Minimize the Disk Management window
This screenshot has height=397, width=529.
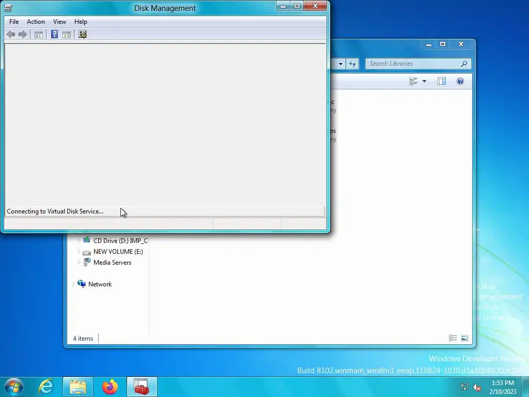283,6
